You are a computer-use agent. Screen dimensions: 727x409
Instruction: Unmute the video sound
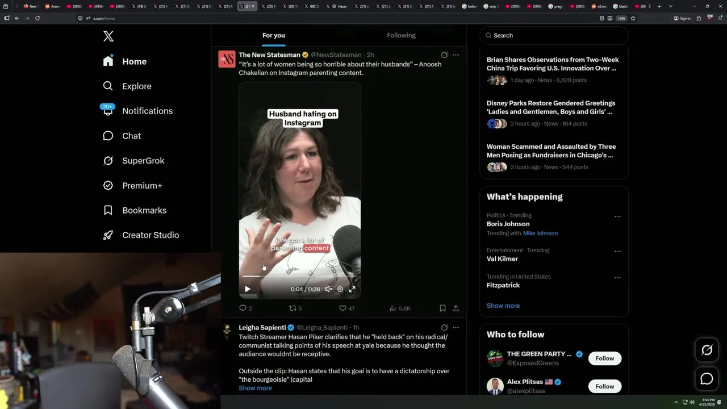(328, 289)
